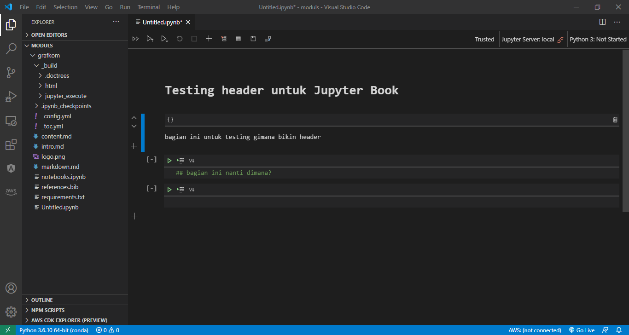
Task: Expand the AWS CDK Explorer panel
Action: (75, 320)
